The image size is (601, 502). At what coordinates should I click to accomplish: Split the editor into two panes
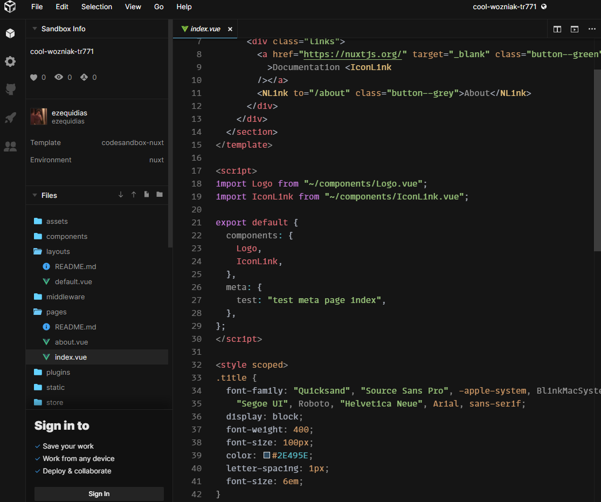[557, 29]
